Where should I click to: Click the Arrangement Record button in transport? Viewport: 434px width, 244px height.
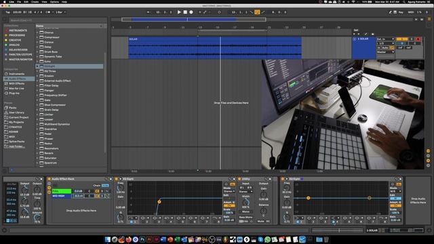(x=191, y=12)
